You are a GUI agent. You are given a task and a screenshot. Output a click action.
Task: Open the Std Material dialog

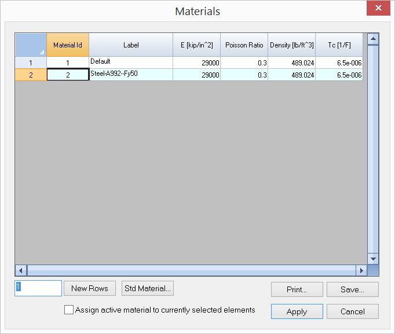click(148, 288)
